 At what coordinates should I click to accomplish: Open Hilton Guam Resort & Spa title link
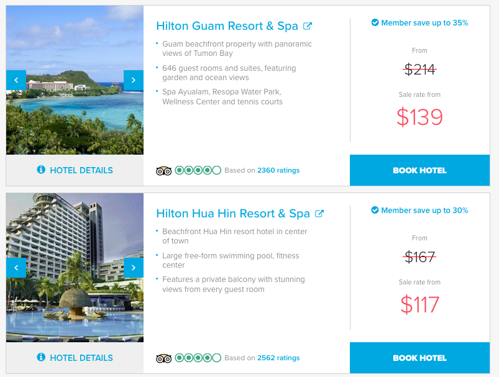227,25
